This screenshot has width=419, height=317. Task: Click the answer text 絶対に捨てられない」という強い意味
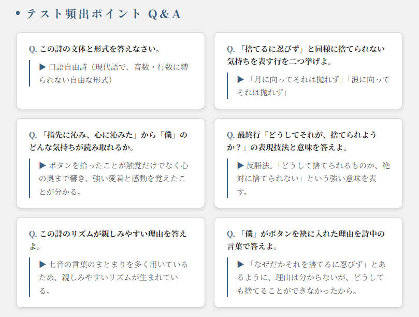pyautogui.click(x=311, y=179)
